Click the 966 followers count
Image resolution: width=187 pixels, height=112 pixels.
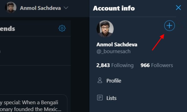(145, 65)
